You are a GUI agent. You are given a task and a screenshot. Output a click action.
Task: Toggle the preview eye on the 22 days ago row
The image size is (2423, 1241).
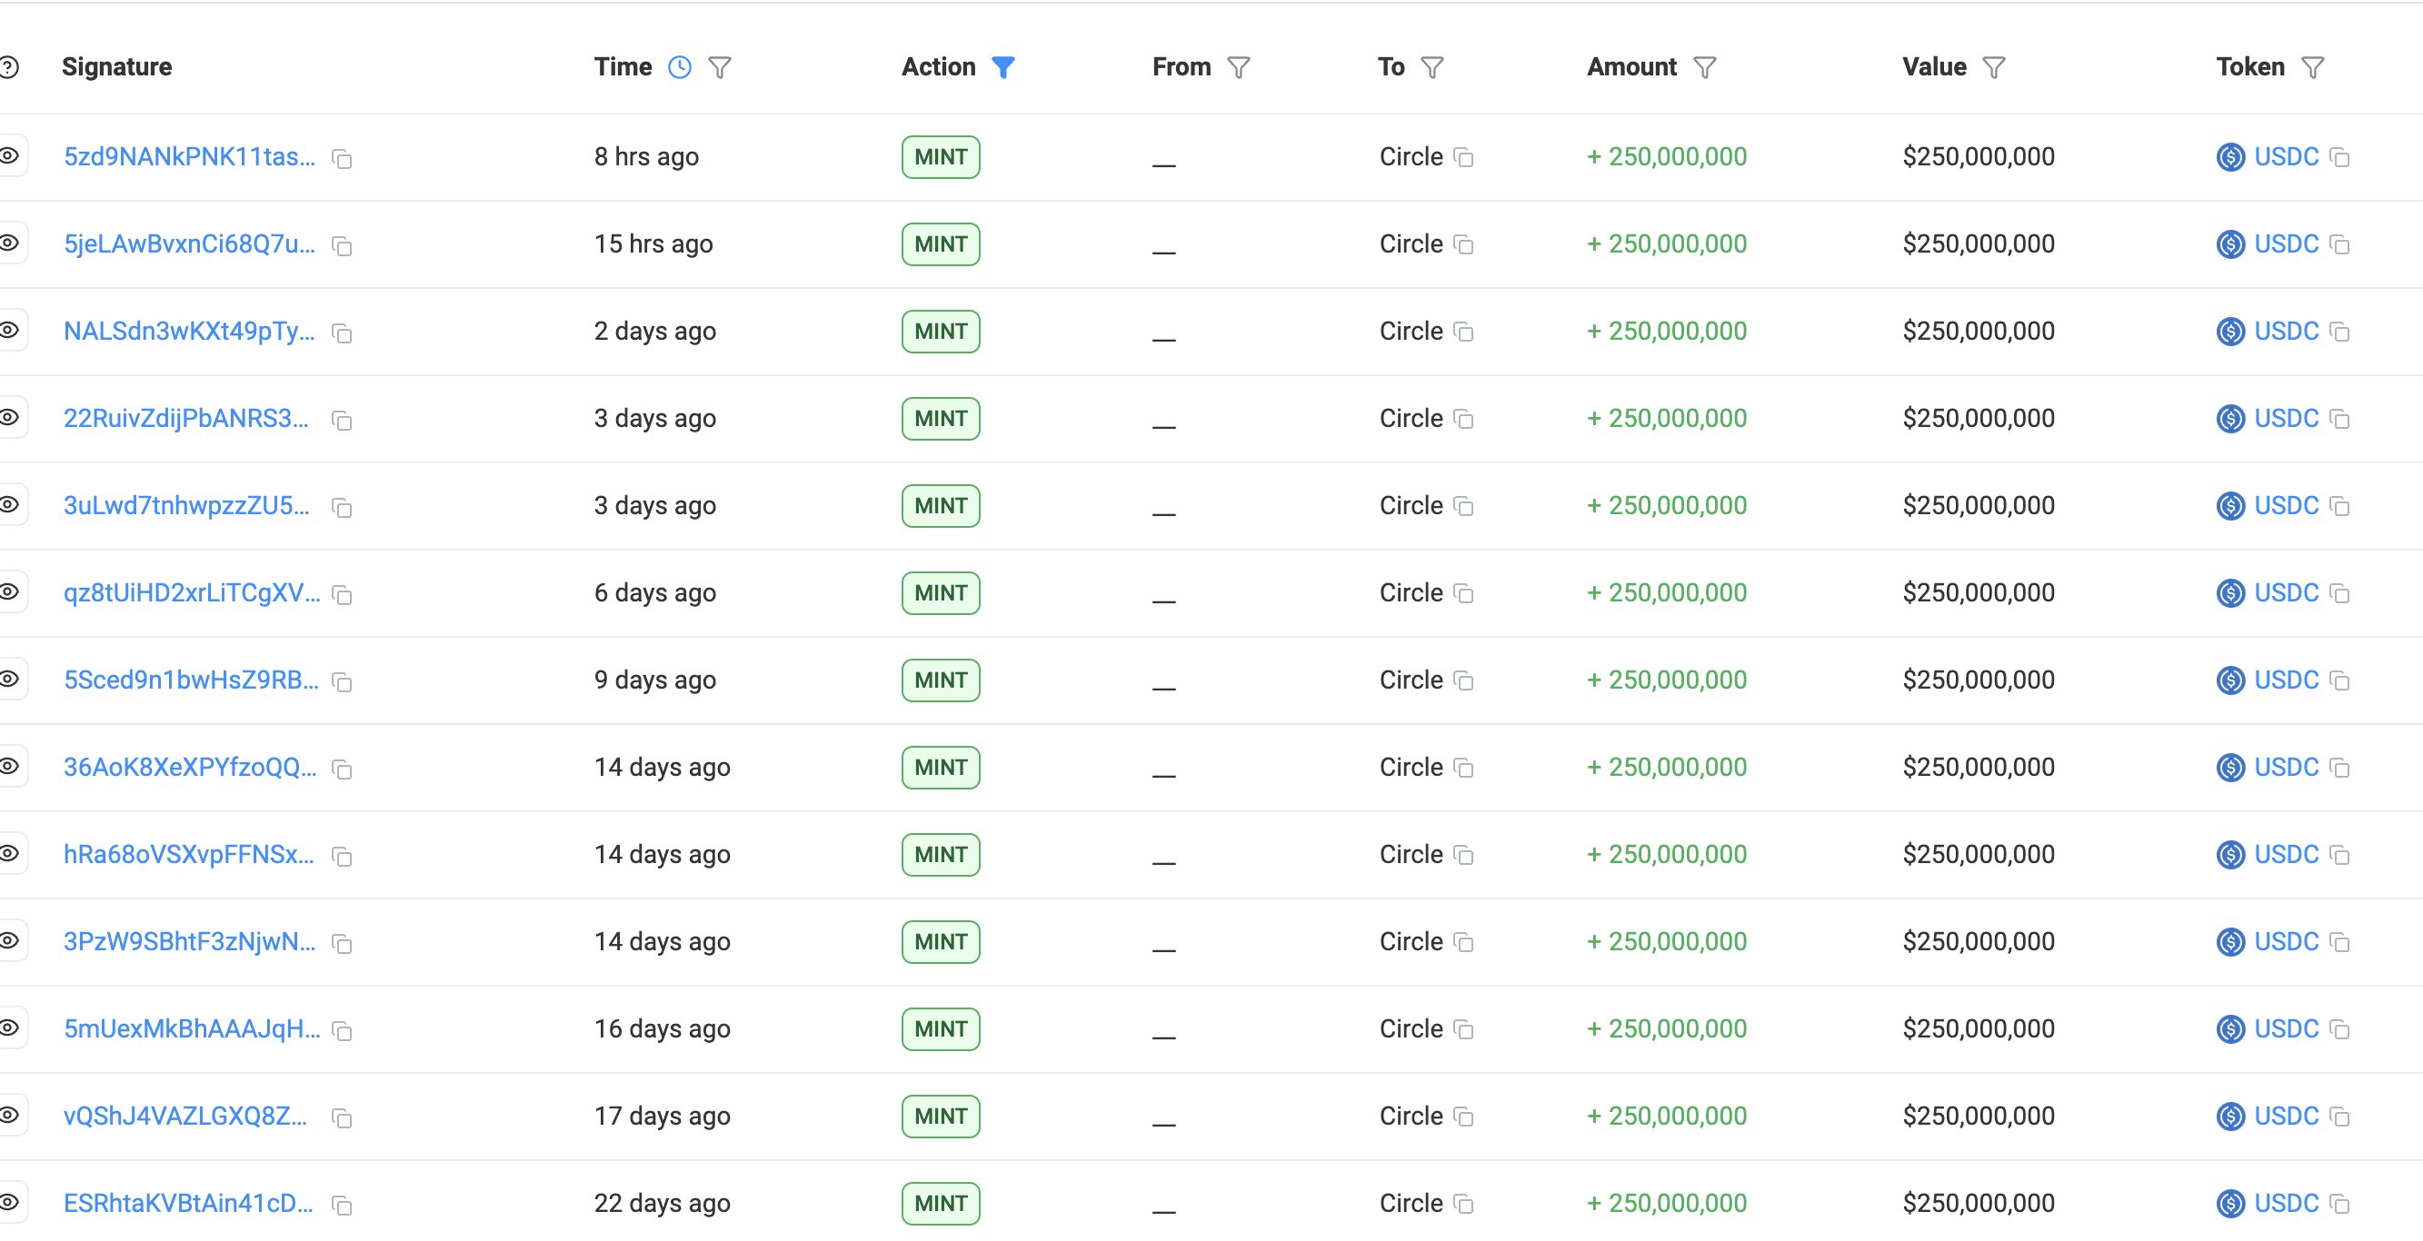click(10, 1205)
